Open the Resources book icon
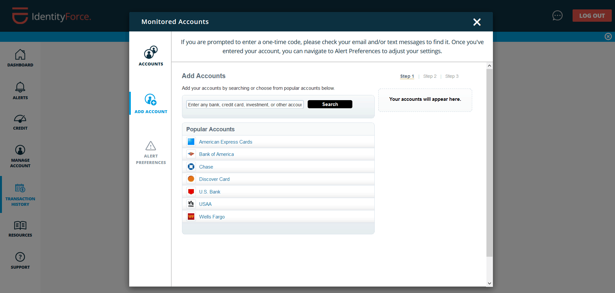Screen dimensions: 615x293 pyautogui.click(x=20, y=225)
